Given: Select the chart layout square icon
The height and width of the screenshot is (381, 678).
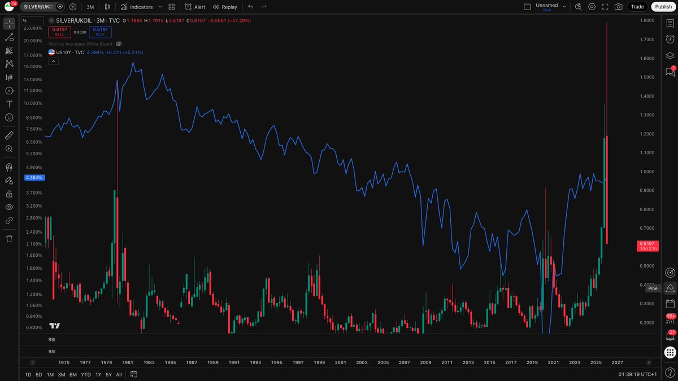Looking at the screenshot, I should point(527,7).
